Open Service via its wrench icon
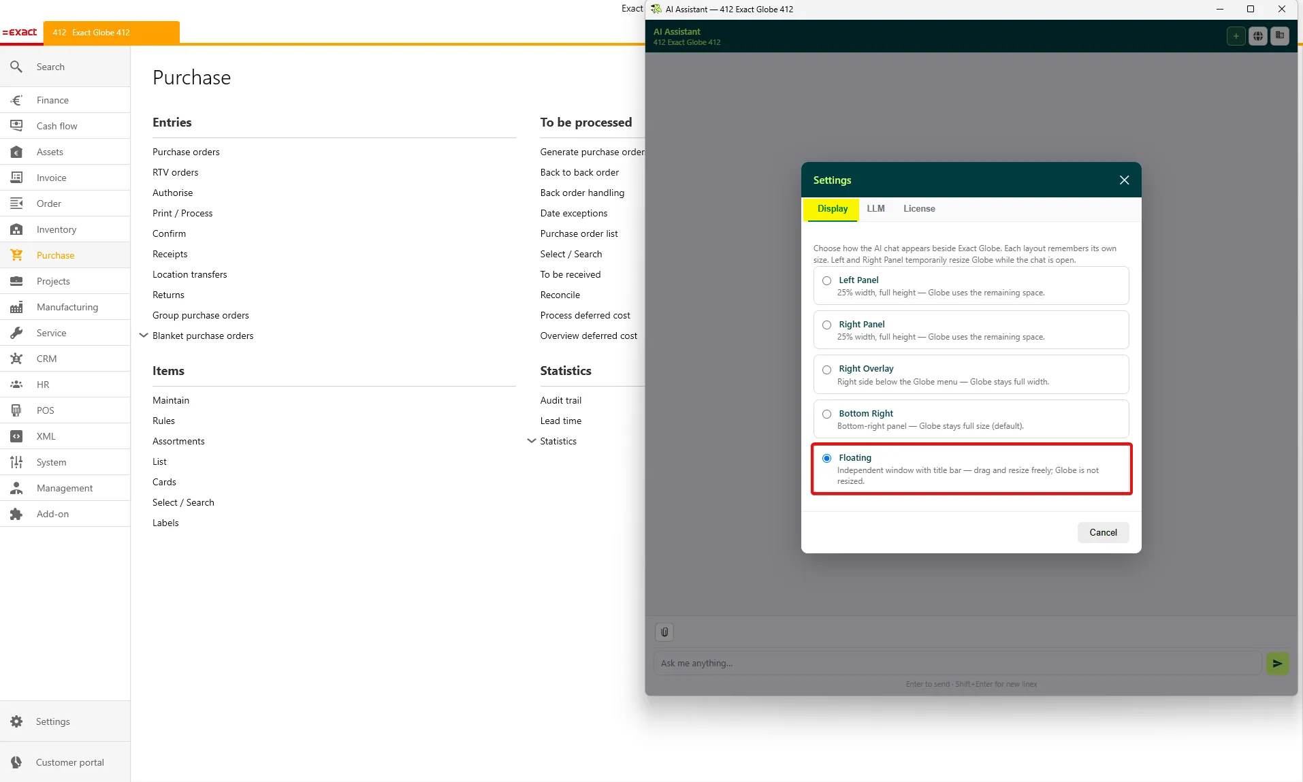Screen dimensions: 1303x782 point(16,333)
